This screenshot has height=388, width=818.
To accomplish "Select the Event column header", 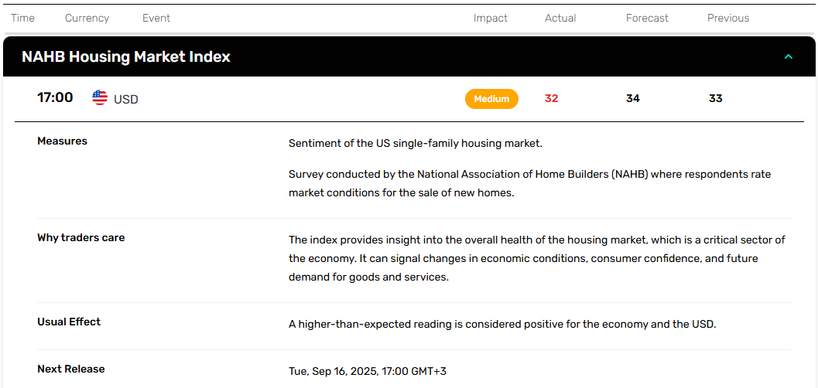I will pyautogui.click(x=156, y=19).
